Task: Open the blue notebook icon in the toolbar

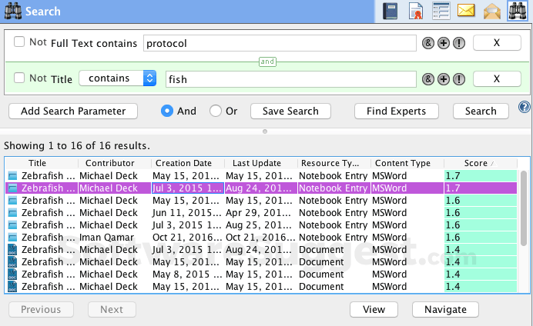Action: coord(391,11)
